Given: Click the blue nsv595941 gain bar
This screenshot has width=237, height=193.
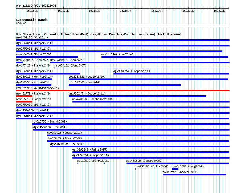Looking at the screenshot, I should click(194, 175).
